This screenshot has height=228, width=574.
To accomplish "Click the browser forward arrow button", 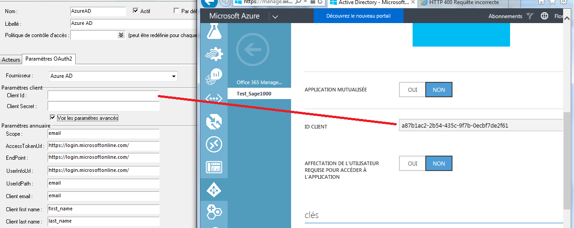I will click(224, 2).
